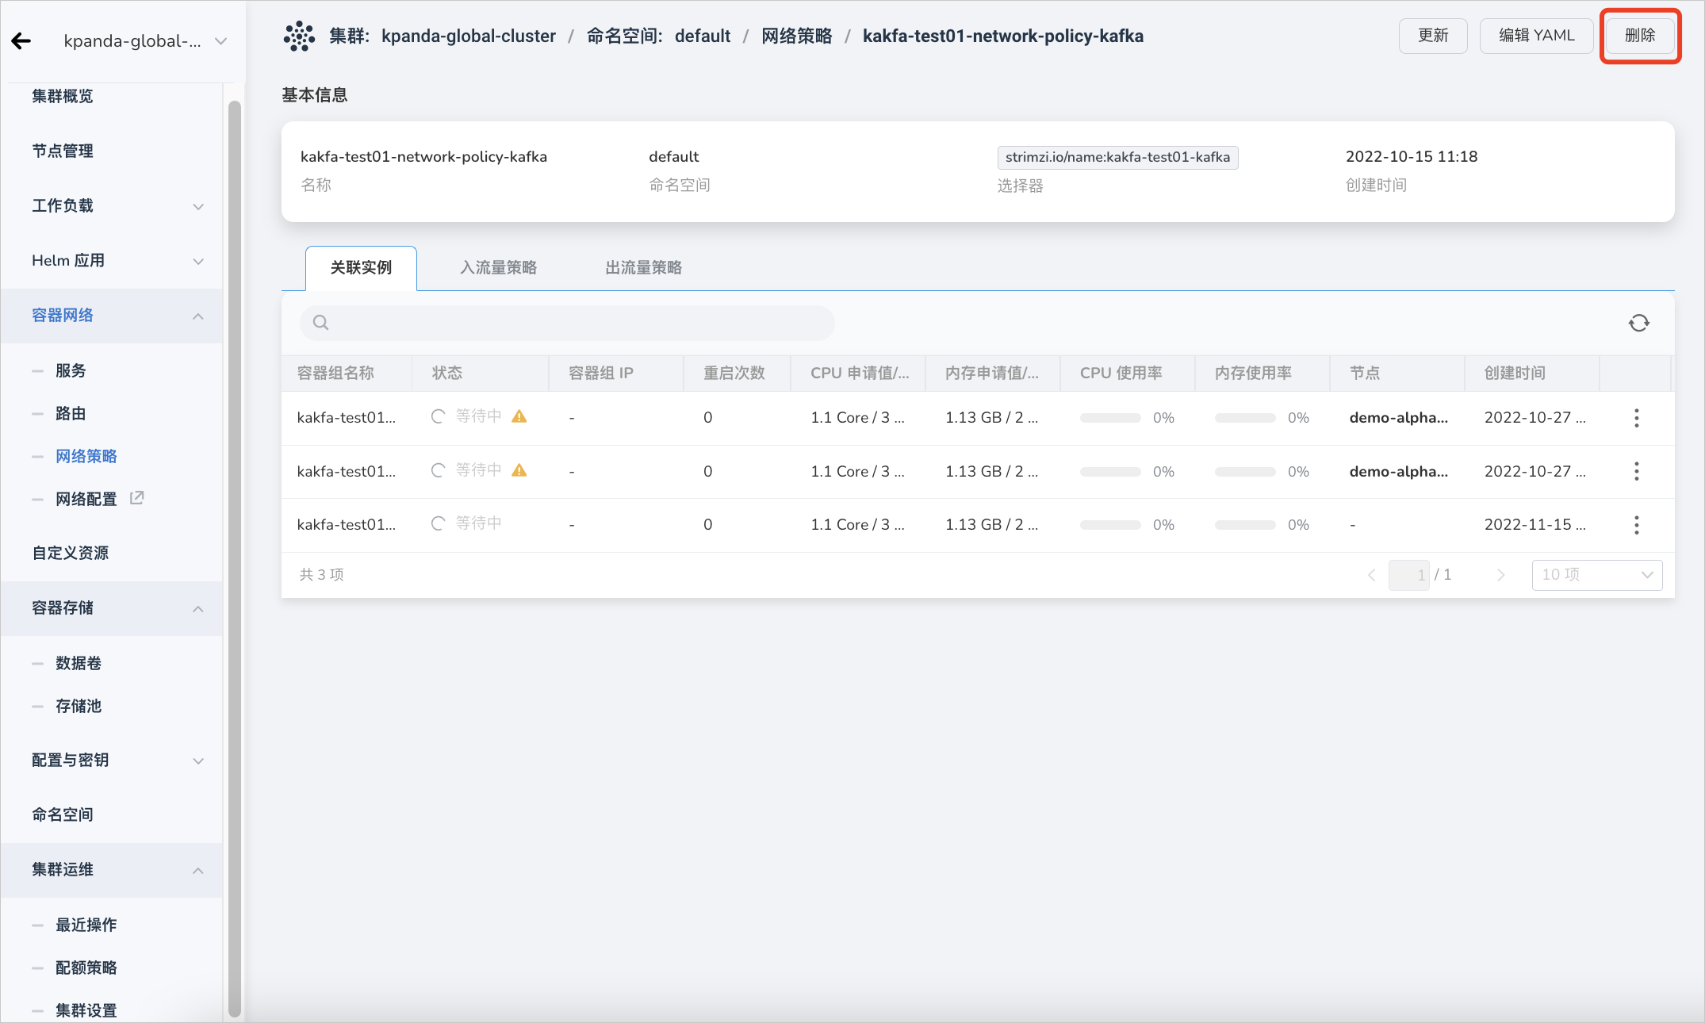Click the 更新 button
Image resolution: width=1705 pixels, height=1023 pixels.
[1433, 36]
